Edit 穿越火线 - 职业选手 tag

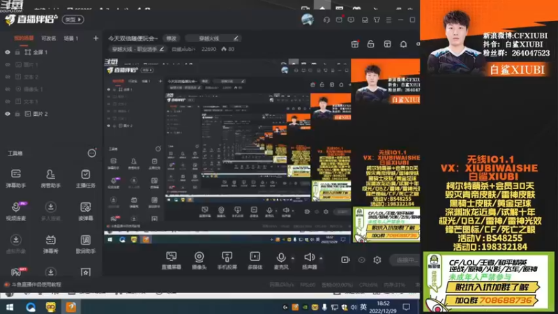[137, 49]
